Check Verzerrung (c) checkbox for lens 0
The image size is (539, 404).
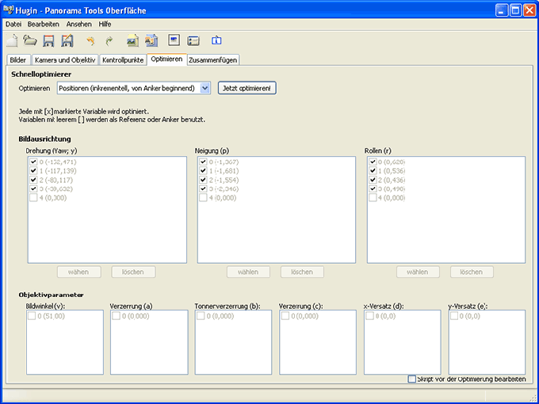click(x=285, y=316)
